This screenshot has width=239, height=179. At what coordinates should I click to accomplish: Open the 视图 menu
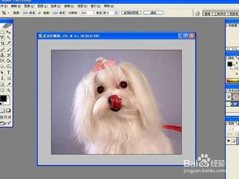(82, 6)
